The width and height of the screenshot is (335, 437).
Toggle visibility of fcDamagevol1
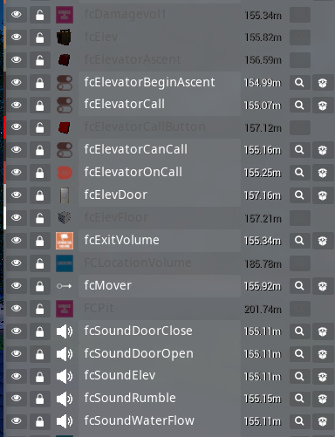pos(17,14)
